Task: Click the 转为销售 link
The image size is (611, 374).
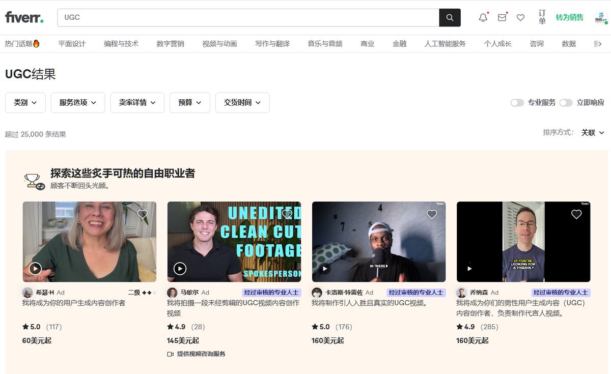Action: tap(569, 17)
